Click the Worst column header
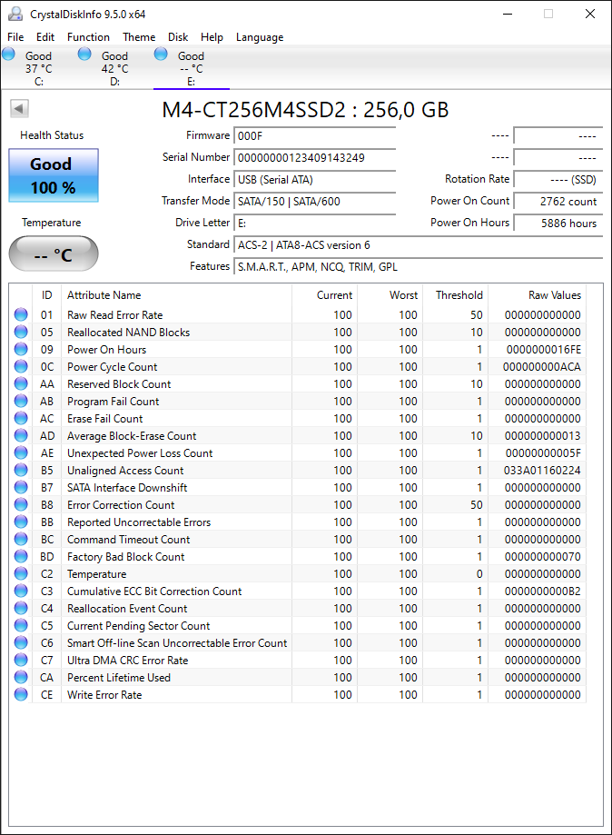The width and height of the screenshot is (612, 835). (x=390, y=295)
